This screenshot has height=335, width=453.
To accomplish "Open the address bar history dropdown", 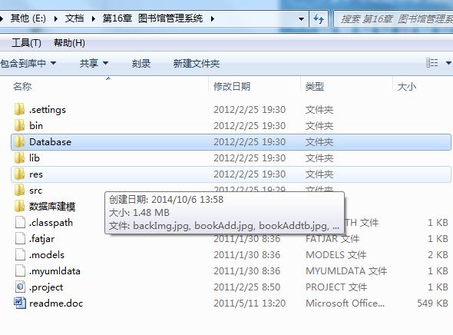I will [x=301, y=19].
